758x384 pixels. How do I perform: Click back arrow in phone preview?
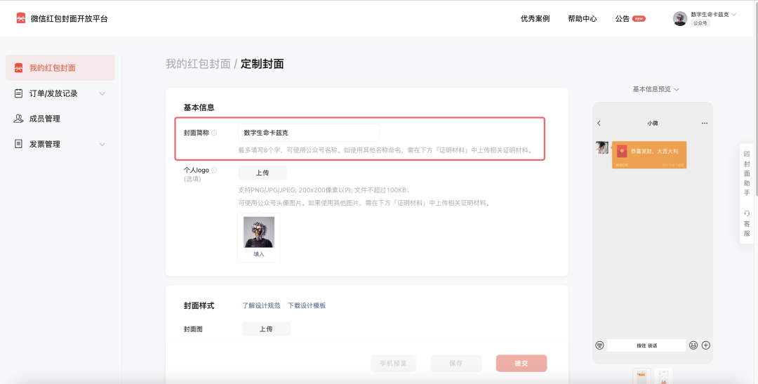(599, 124)
